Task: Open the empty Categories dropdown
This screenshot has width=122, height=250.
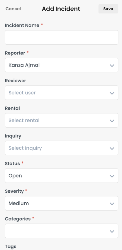Action: [x=62, y=231]
